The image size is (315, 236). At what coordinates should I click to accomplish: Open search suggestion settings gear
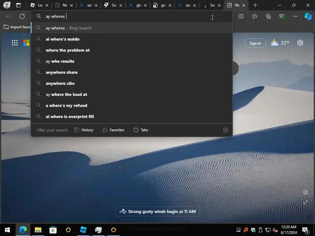click(x=225, y=130)
